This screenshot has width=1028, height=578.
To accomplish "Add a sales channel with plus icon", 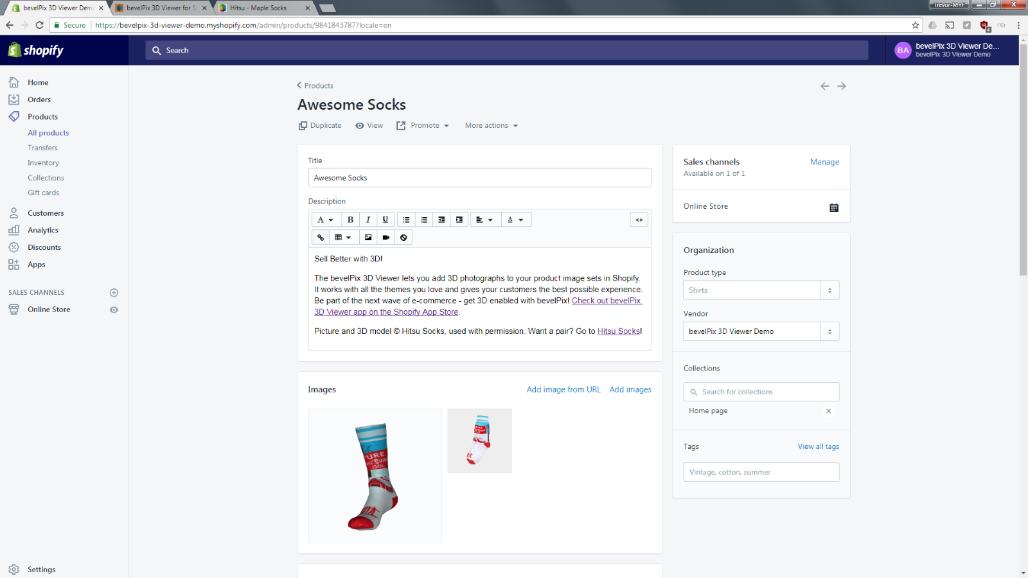I will click(x=114, y=293).
